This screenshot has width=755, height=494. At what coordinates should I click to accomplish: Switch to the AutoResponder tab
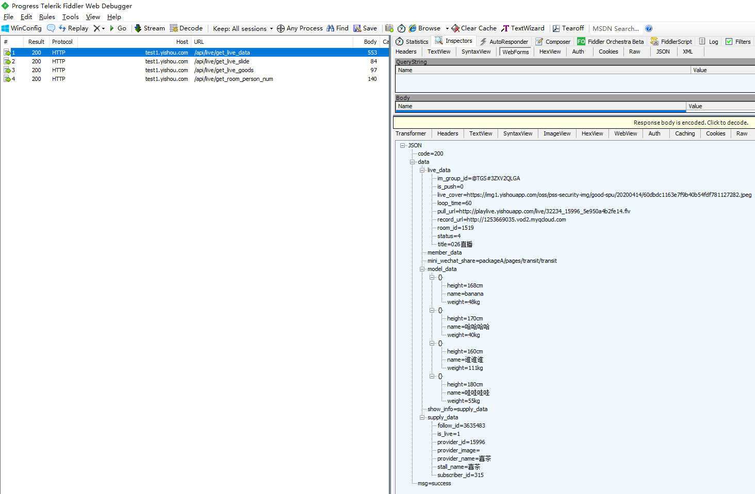click(x=503, y=42)
